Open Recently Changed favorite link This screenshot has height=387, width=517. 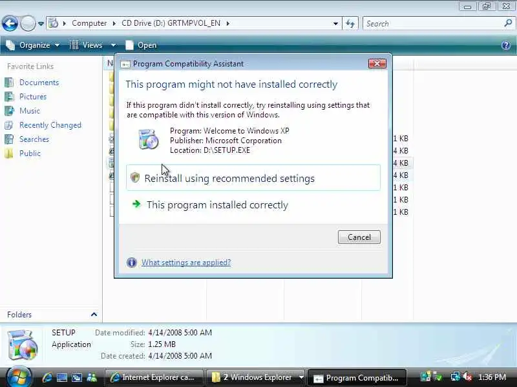tap(50, 125)
